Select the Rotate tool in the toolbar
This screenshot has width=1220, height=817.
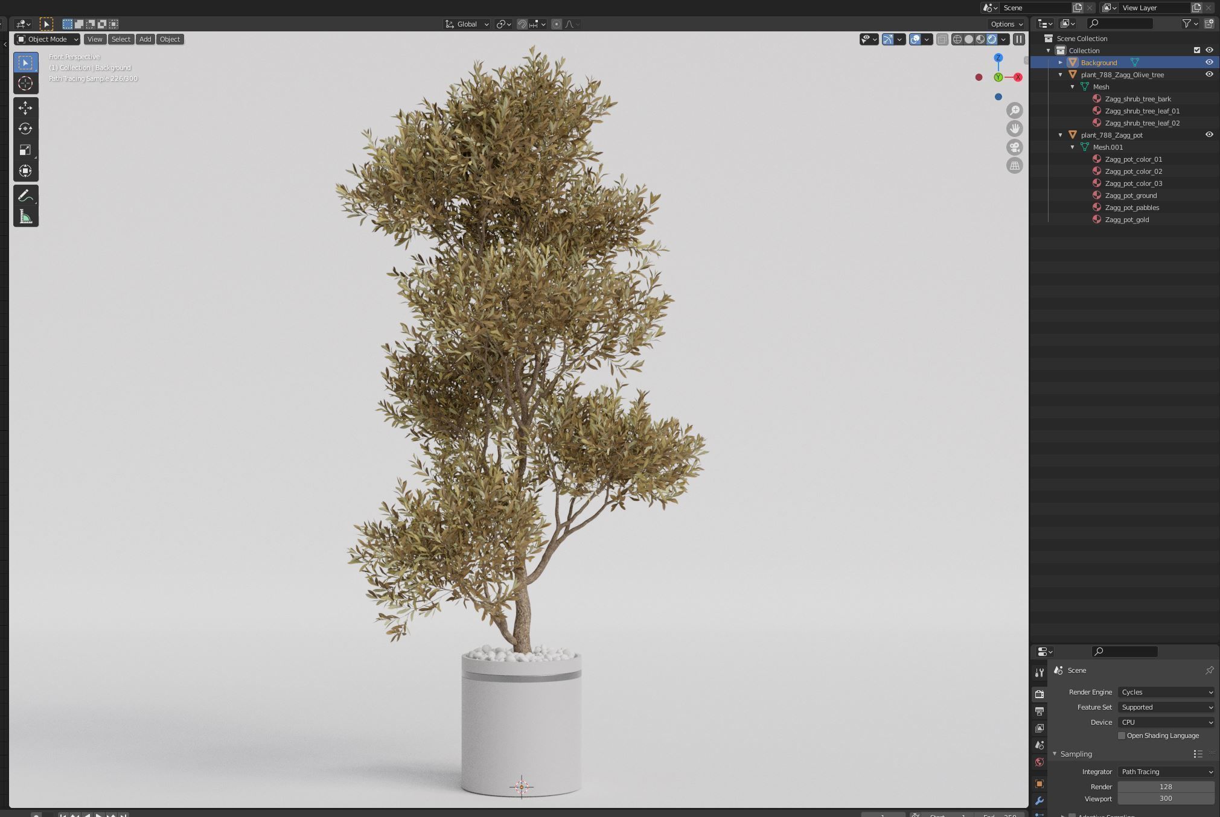(x=25, y=129)
